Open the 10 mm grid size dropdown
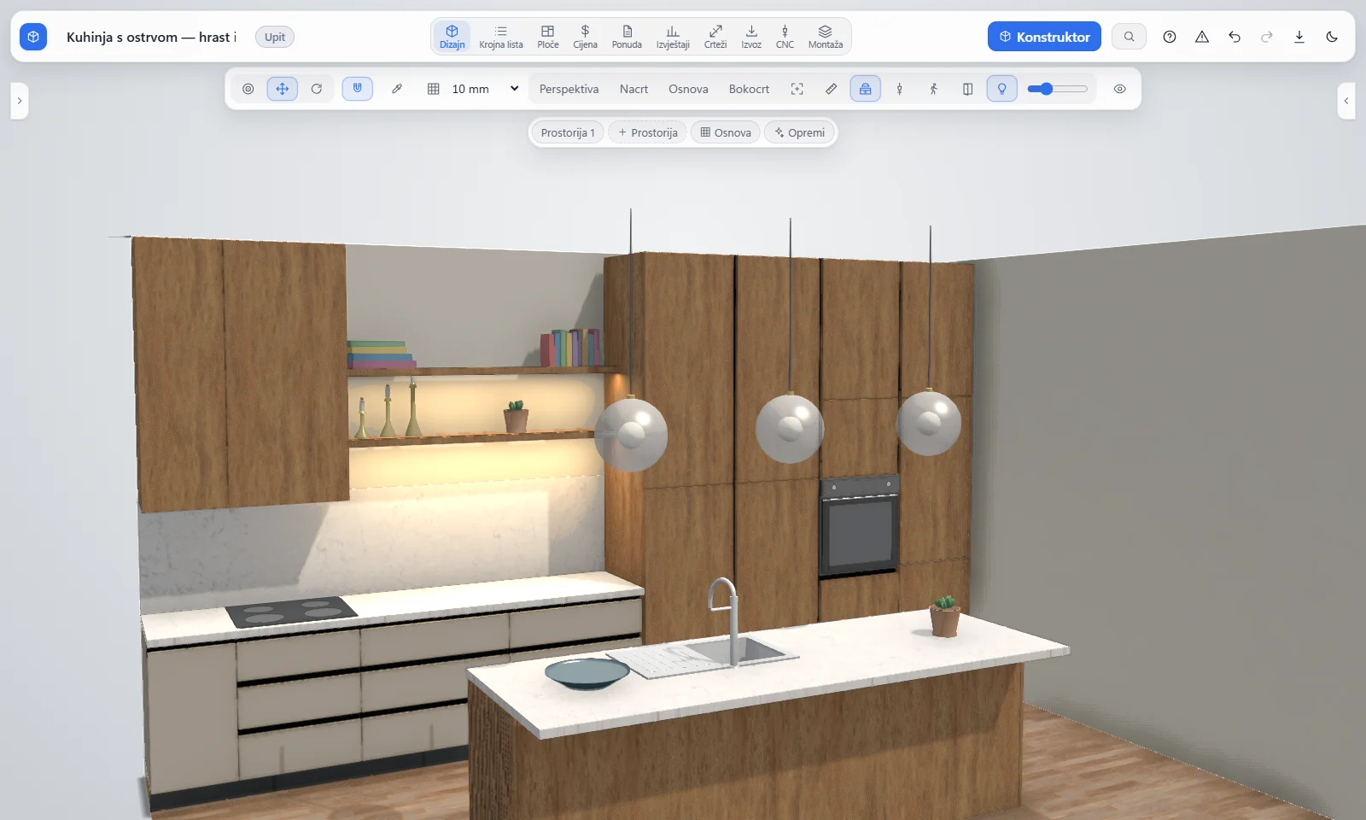 [486, 89]
